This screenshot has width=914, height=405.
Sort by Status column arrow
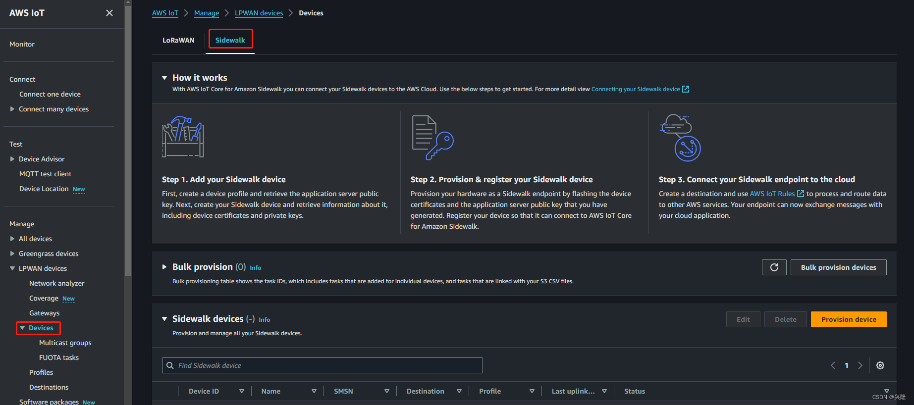[887, 391]
